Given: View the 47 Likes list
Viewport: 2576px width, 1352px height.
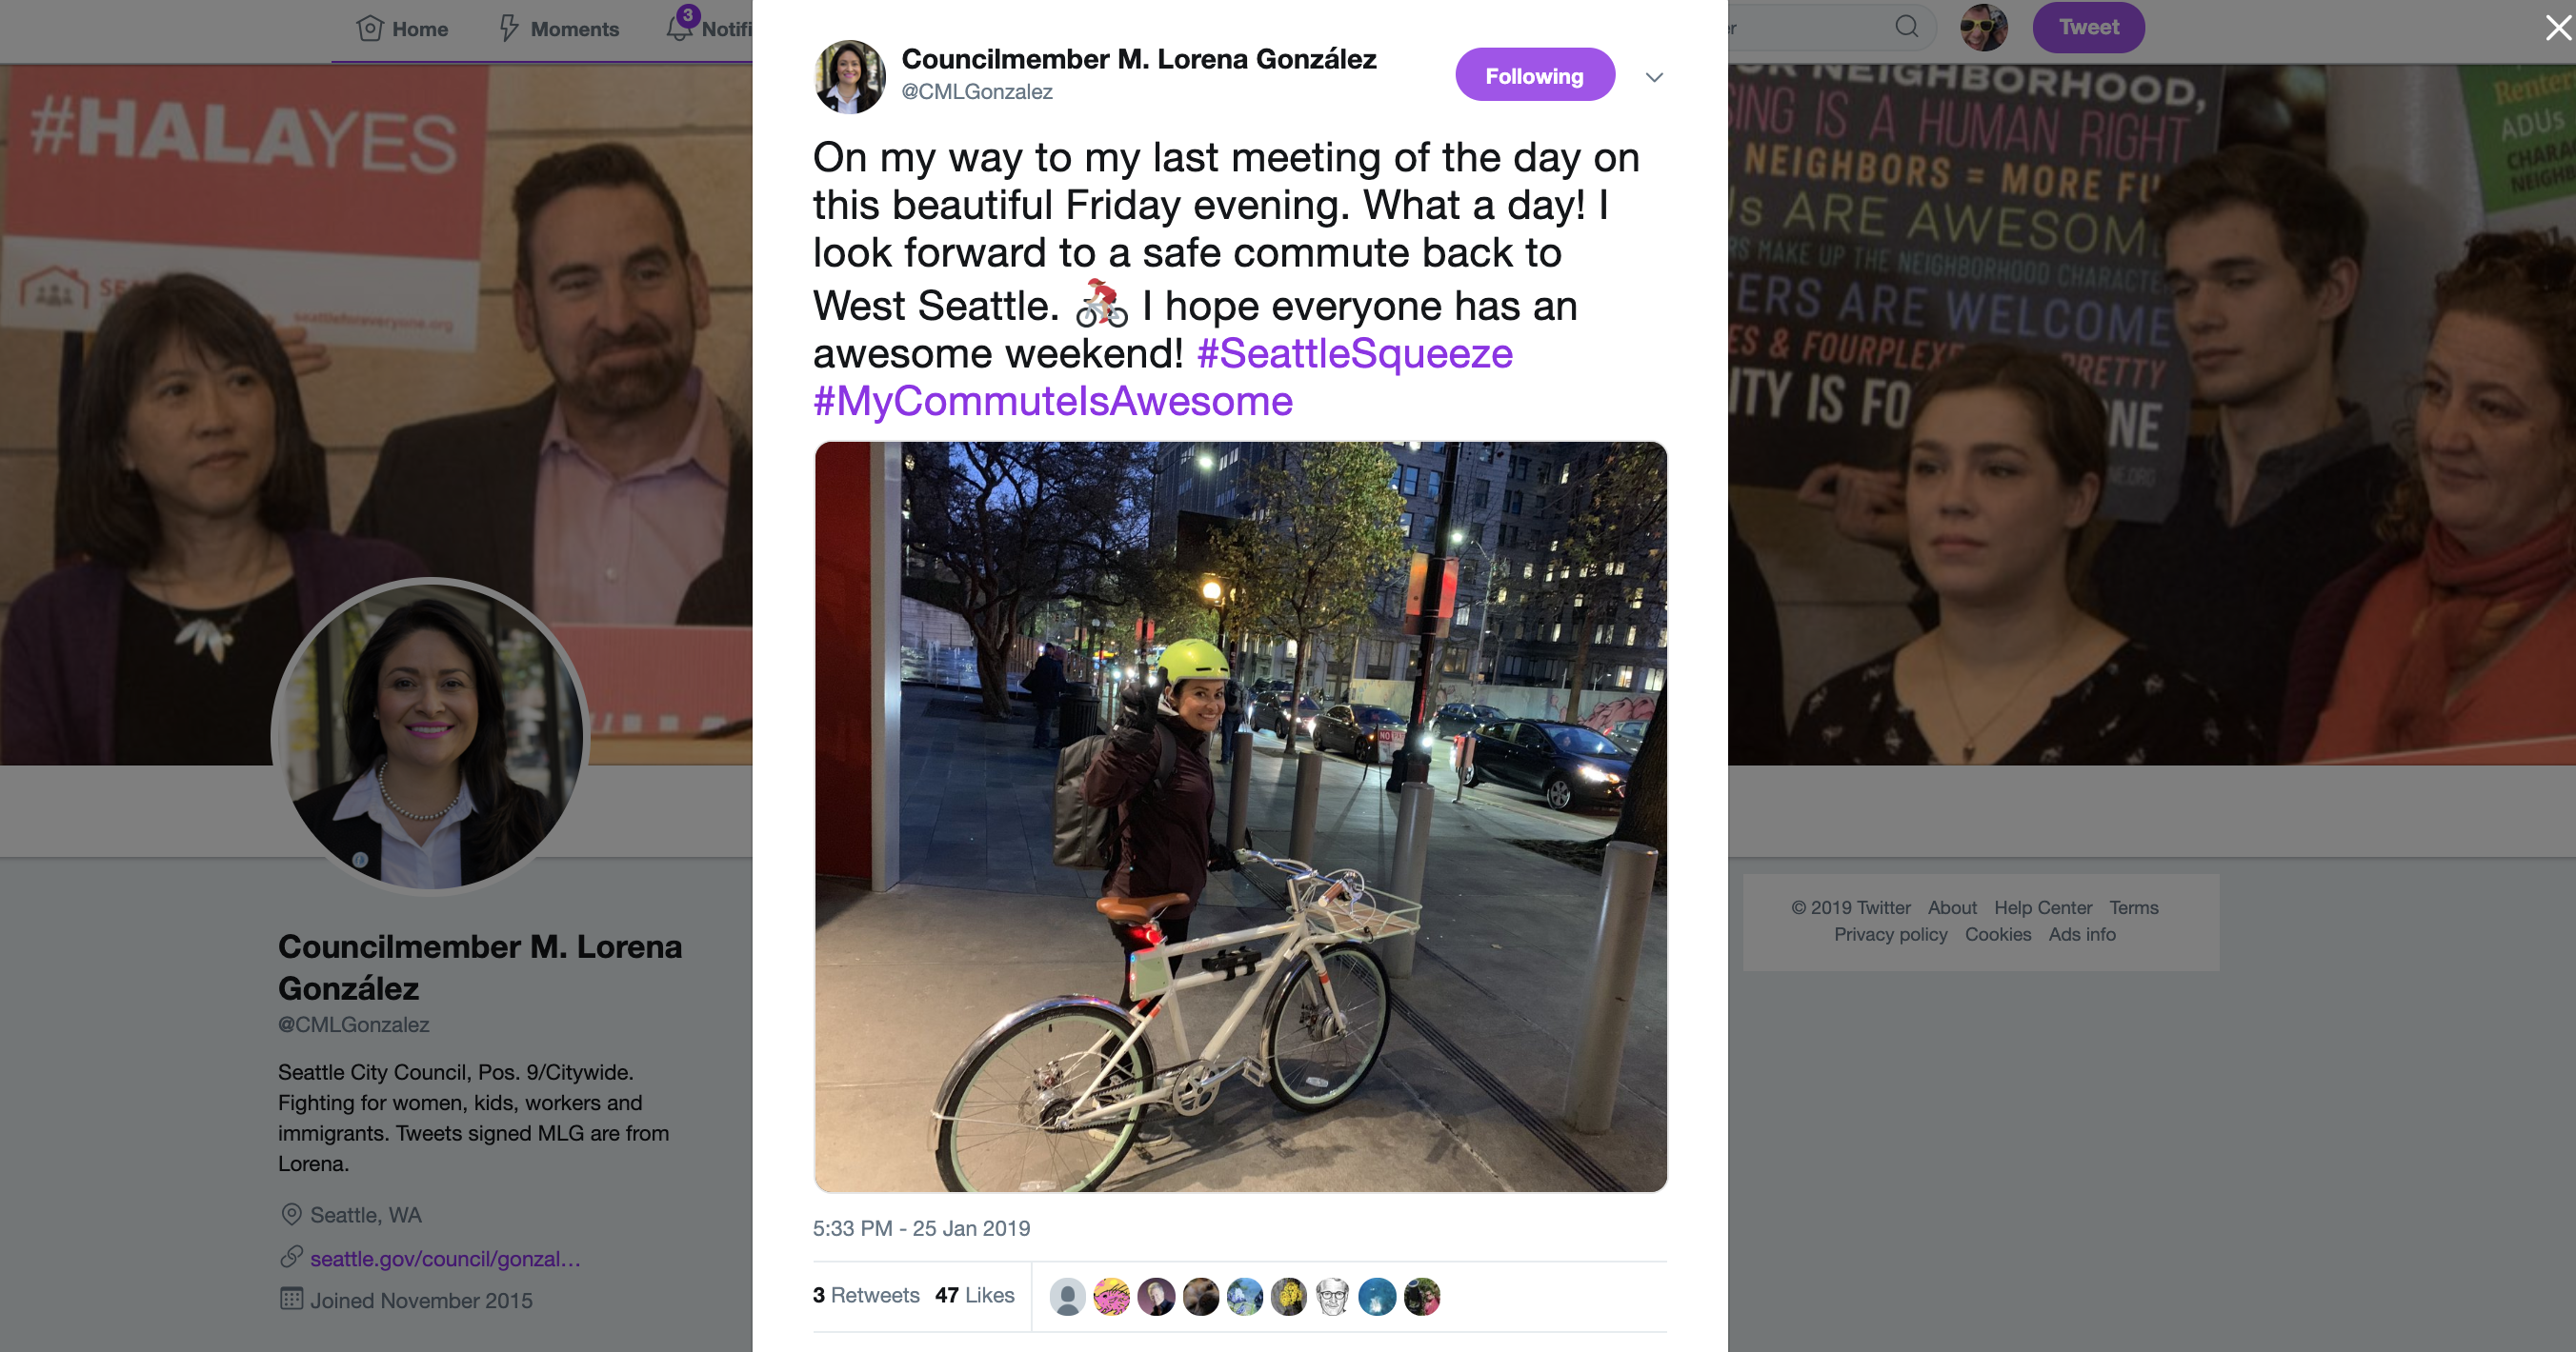Looking at the screenshot, I should tap(975, 1295).
